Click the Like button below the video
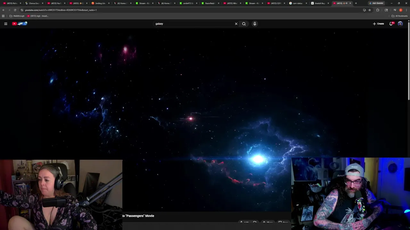 tap(244, 222)
